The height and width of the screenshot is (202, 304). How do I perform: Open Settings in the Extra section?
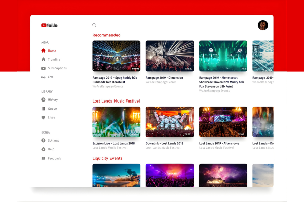coord(53,140)
